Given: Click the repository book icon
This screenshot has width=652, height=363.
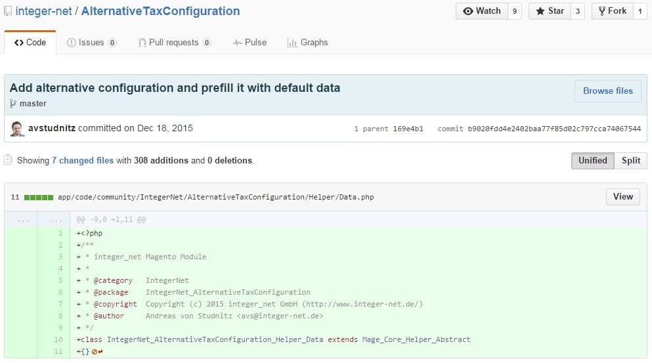Looking at the screenshot, I should 8,11.
